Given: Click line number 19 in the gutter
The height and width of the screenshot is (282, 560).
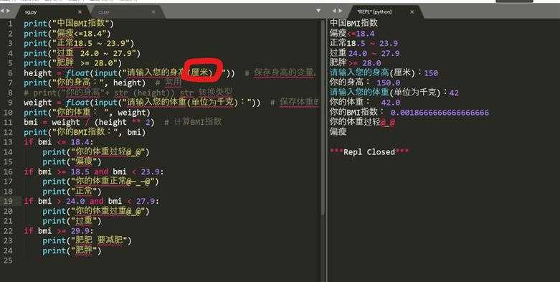Looking at the screenshot, I should coord(8,201).
